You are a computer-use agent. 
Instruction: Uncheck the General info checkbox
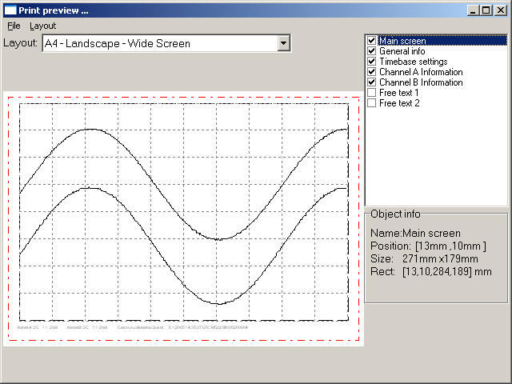pyautogui.click(x=371, y=51)
